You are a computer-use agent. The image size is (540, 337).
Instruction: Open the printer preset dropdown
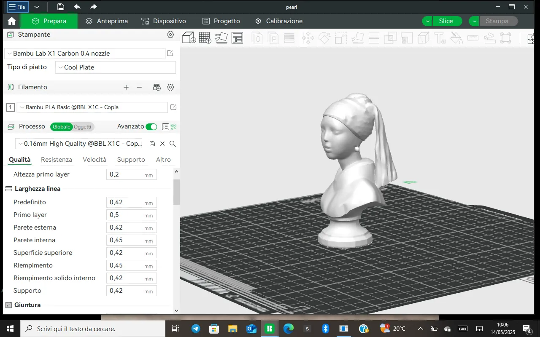(x=85, y=53)
